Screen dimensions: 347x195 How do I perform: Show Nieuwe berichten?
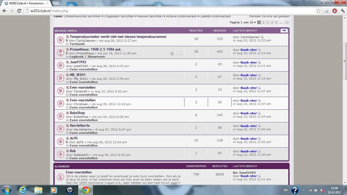pyautogui.click(x=150, y=16)
